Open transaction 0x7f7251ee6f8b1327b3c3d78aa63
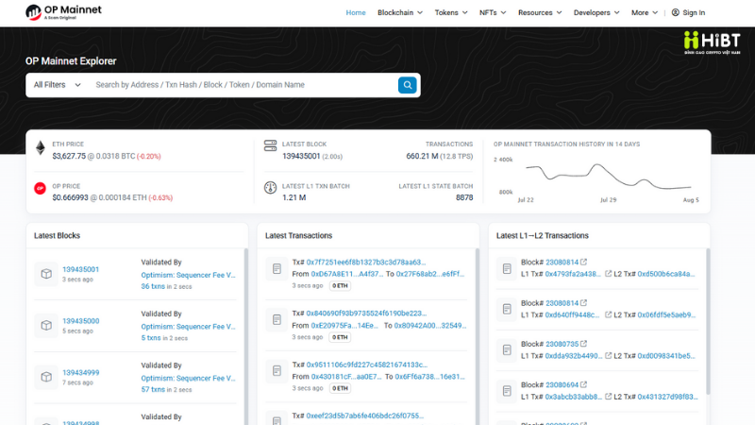The width and height of the screenshot is (755, 425). click(x=366, y=263)
